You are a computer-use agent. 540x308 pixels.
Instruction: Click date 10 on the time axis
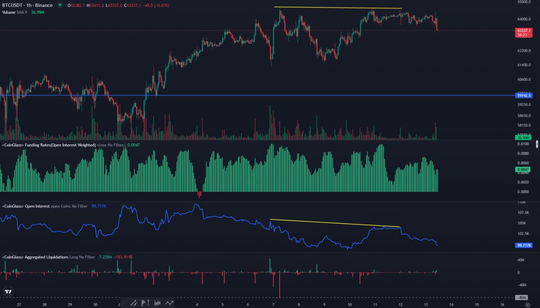click(x=350, y=304)
